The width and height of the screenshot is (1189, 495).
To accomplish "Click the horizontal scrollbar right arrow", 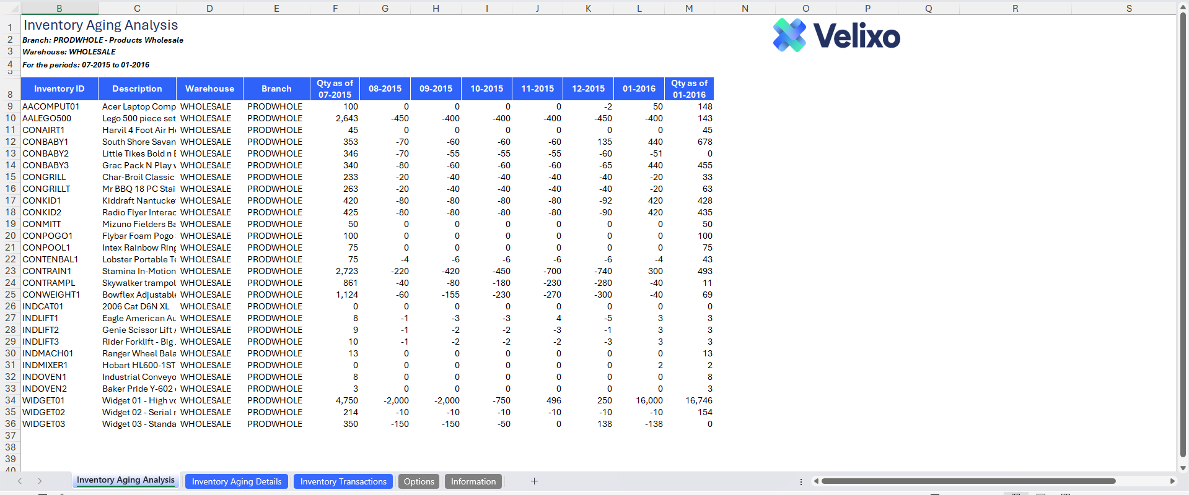I will 1172,481.
